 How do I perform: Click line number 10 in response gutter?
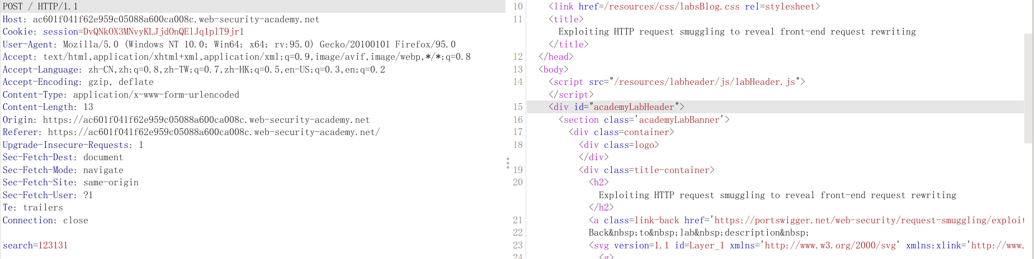[x=518, y=6]
